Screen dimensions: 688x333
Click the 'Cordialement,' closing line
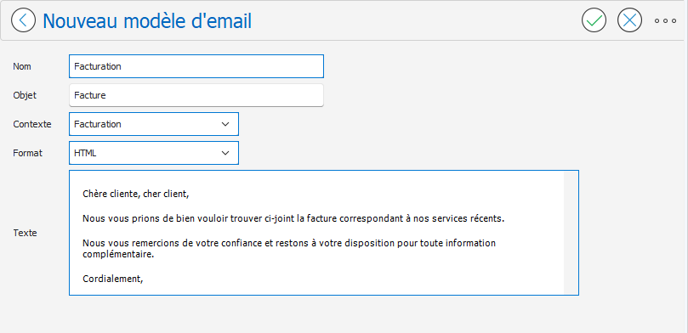point(113,279)
